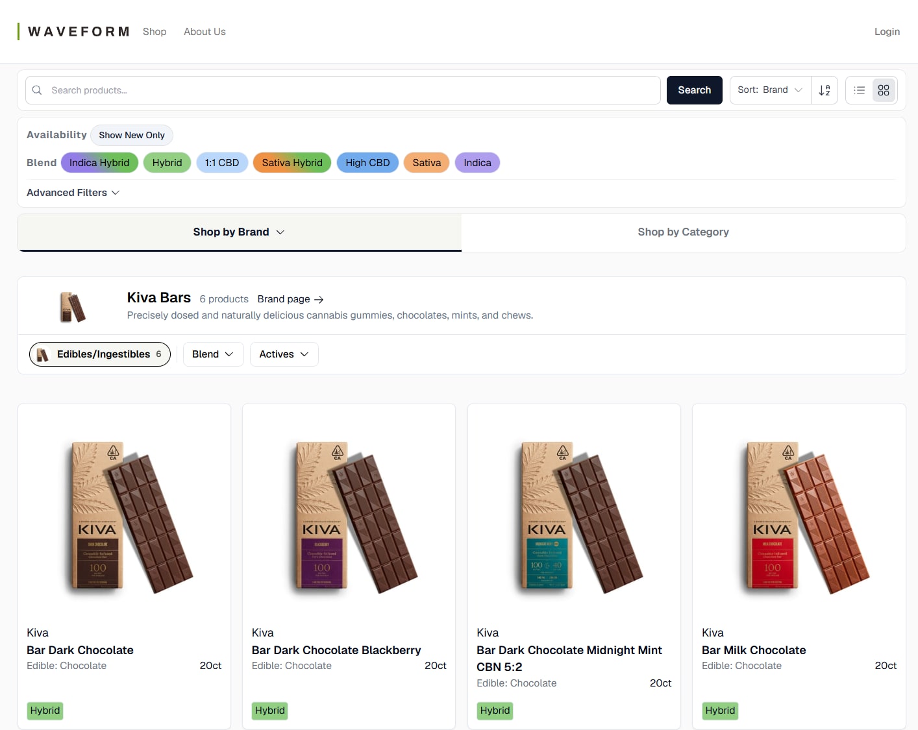Click the sort direction icon
The image size is (918, 730).
pyautogui.click(x=825, y=90)
